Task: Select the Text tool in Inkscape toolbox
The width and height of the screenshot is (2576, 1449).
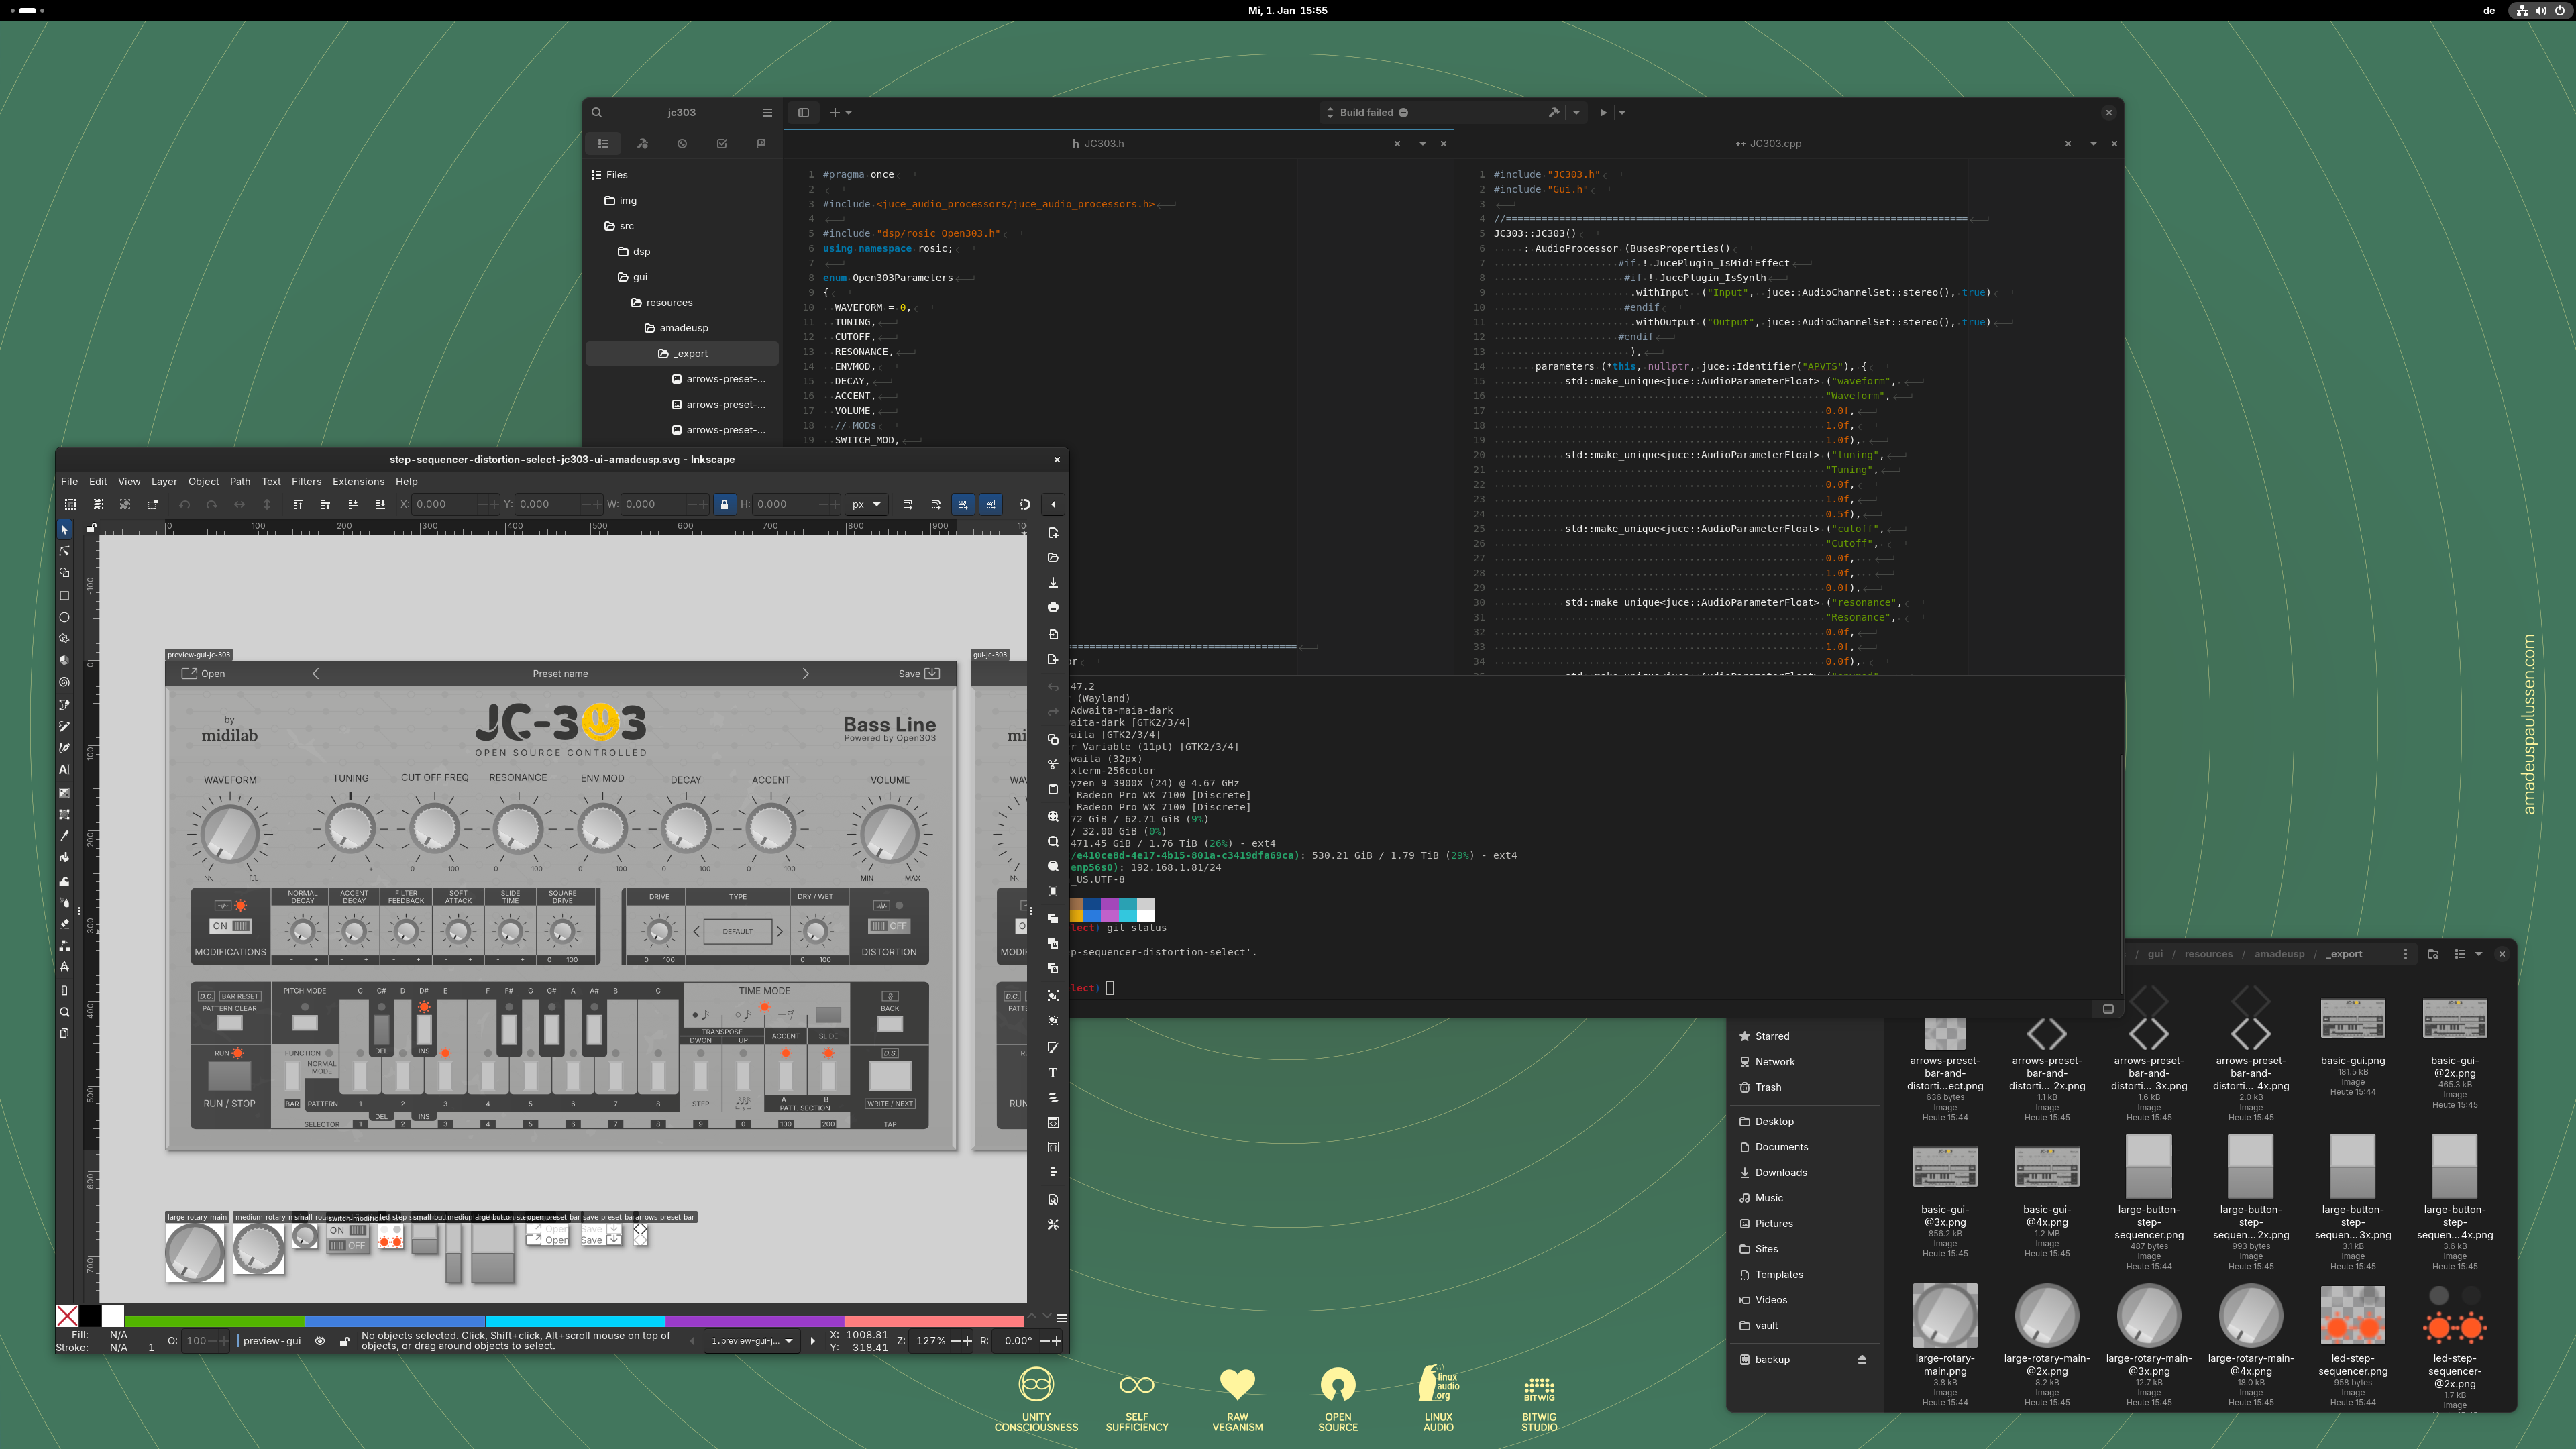Action: 64,769
